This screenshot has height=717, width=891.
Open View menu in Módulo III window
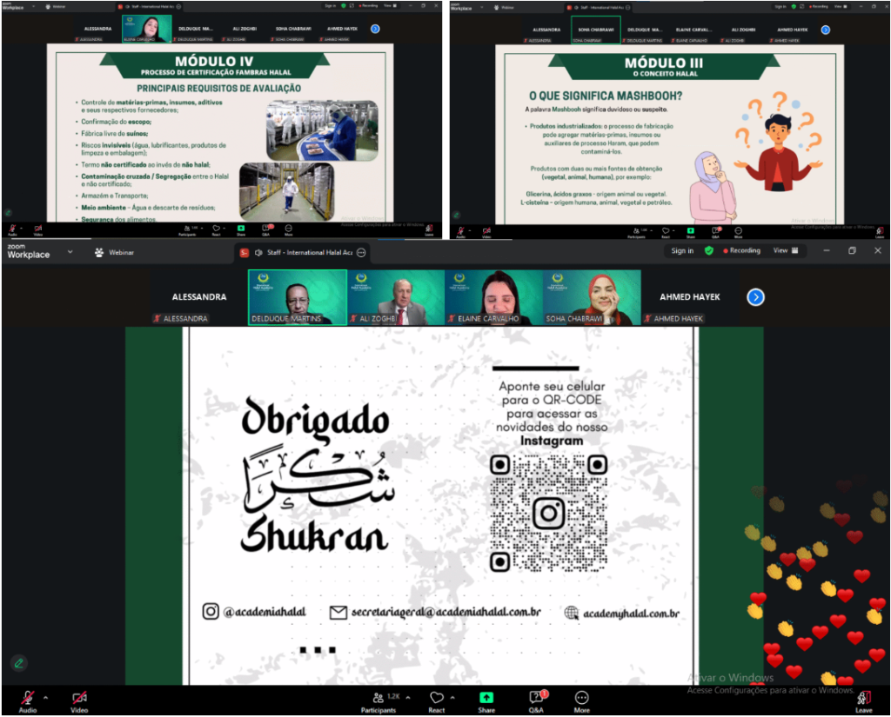pos(841,6)
